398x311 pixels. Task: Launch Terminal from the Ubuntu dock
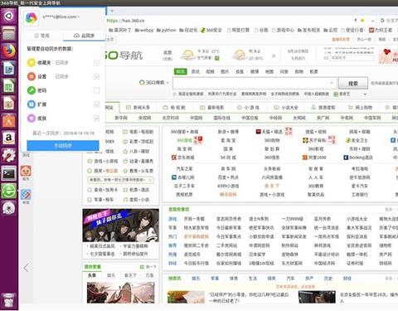coord(9,173)
